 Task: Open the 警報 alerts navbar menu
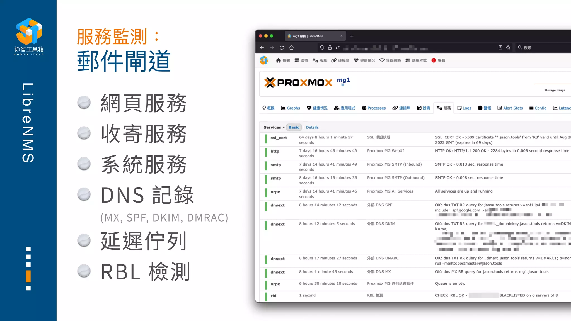[438, 60]
